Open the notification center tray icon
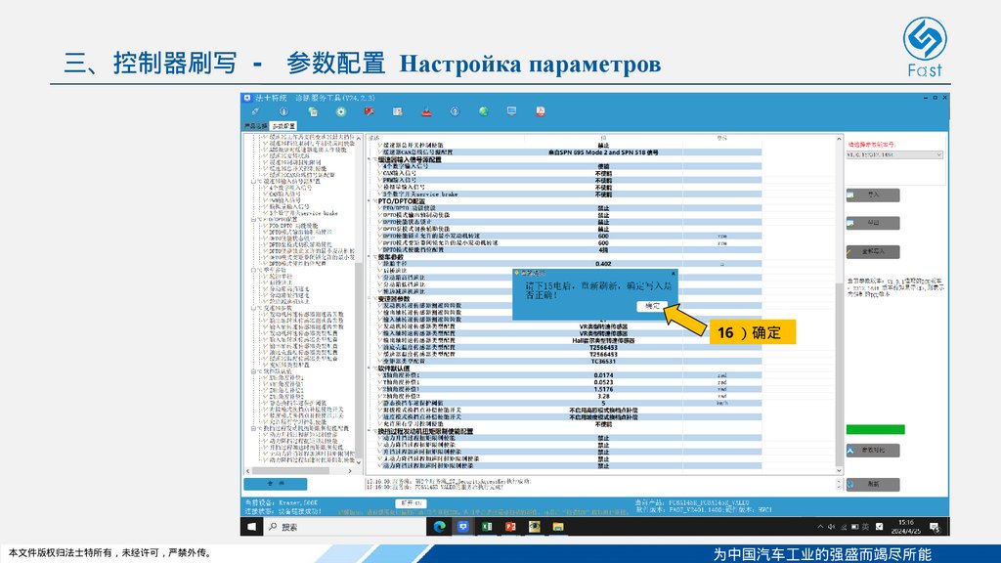1001x563 pixels. coord(935,527)
